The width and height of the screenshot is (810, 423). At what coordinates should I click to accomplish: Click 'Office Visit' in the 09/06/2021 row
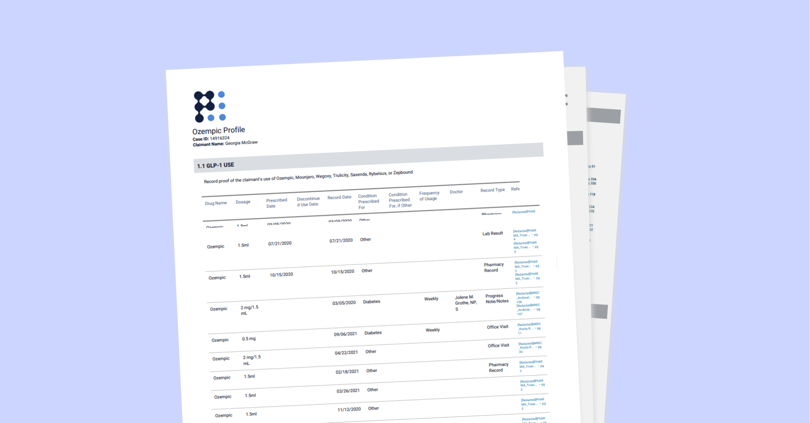(498, 327)
